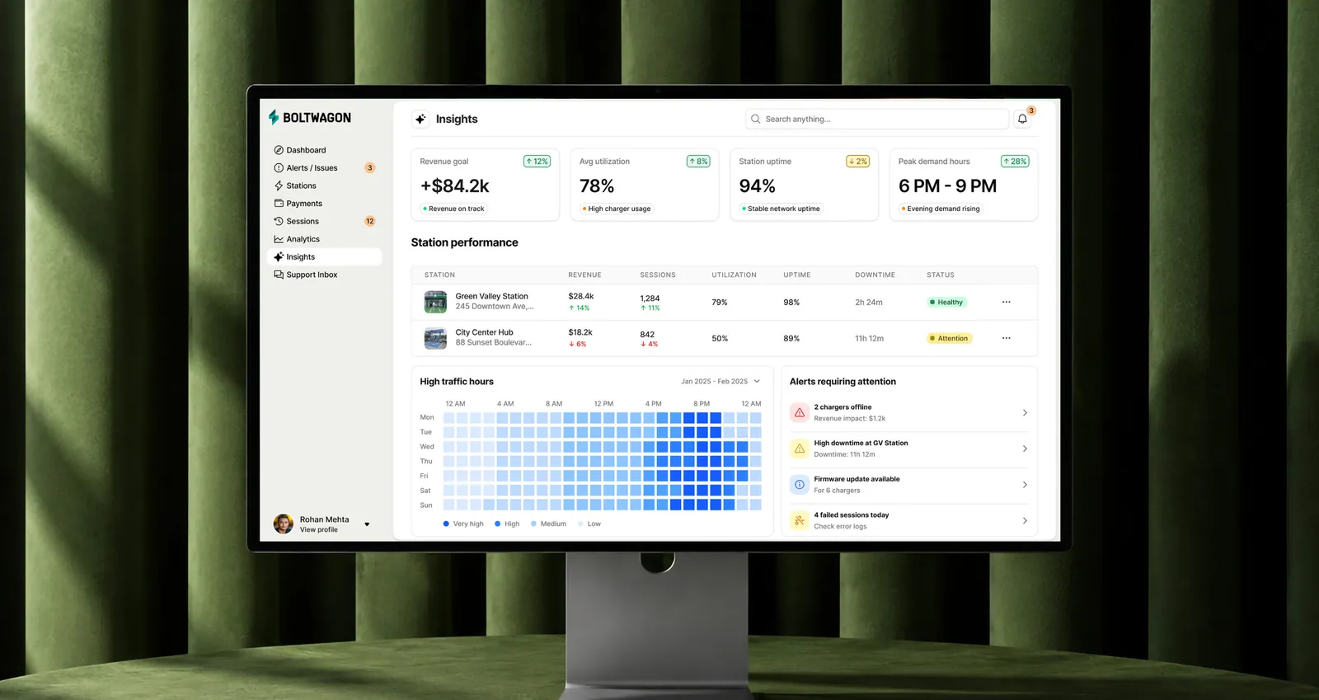Expand the High downtime at GV Station chevron
The width and height of the screenshot is (1319, 700).
1025,449
